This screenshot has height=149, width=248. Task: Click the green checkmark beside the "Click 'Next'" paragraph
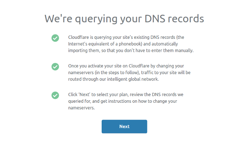click(x=55, y=95)
